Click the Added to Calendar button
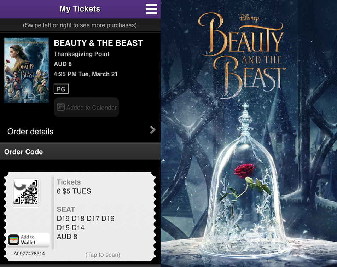This screenshot has width=337, height=267. pos(86,107)
